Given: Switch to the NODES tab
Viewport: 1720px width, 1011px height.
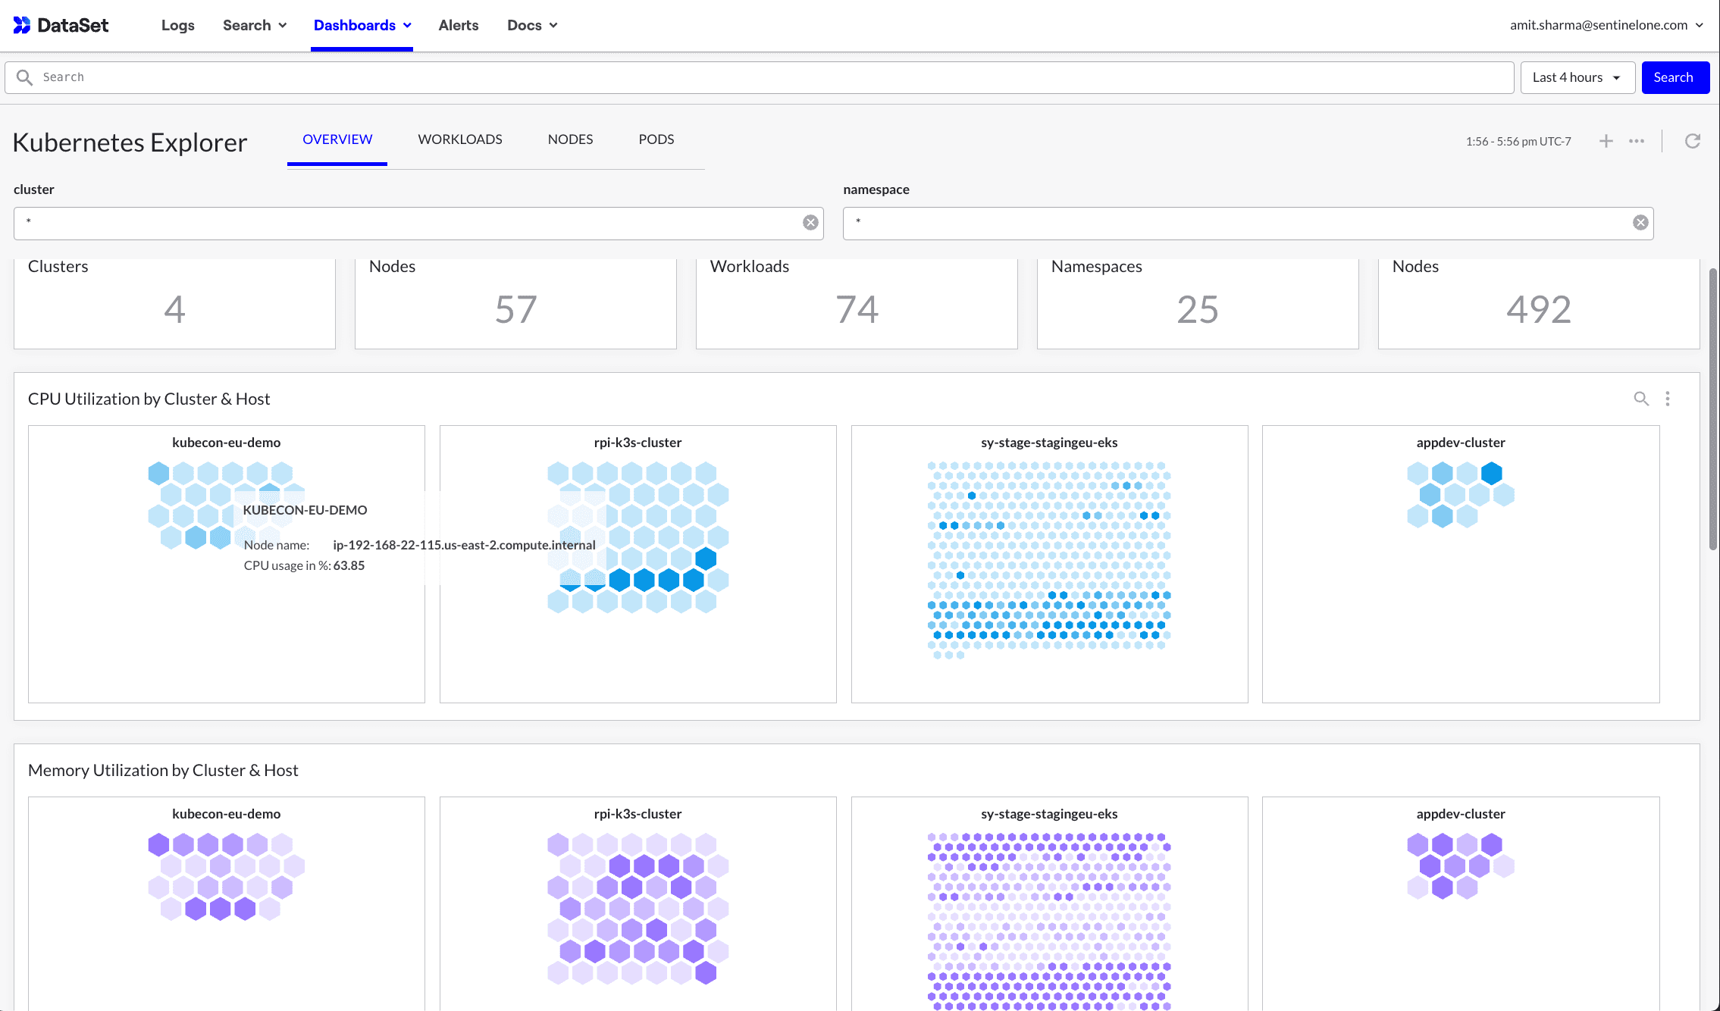Looking at the screenshot, I should [x=571, y=139].
